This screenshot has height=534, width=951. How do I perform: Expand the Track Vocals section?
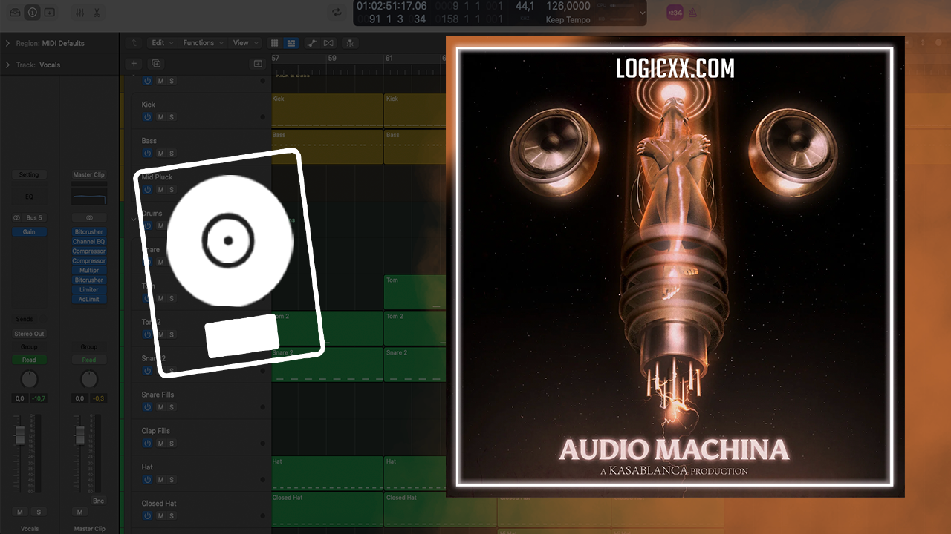[x=7, y=65]
